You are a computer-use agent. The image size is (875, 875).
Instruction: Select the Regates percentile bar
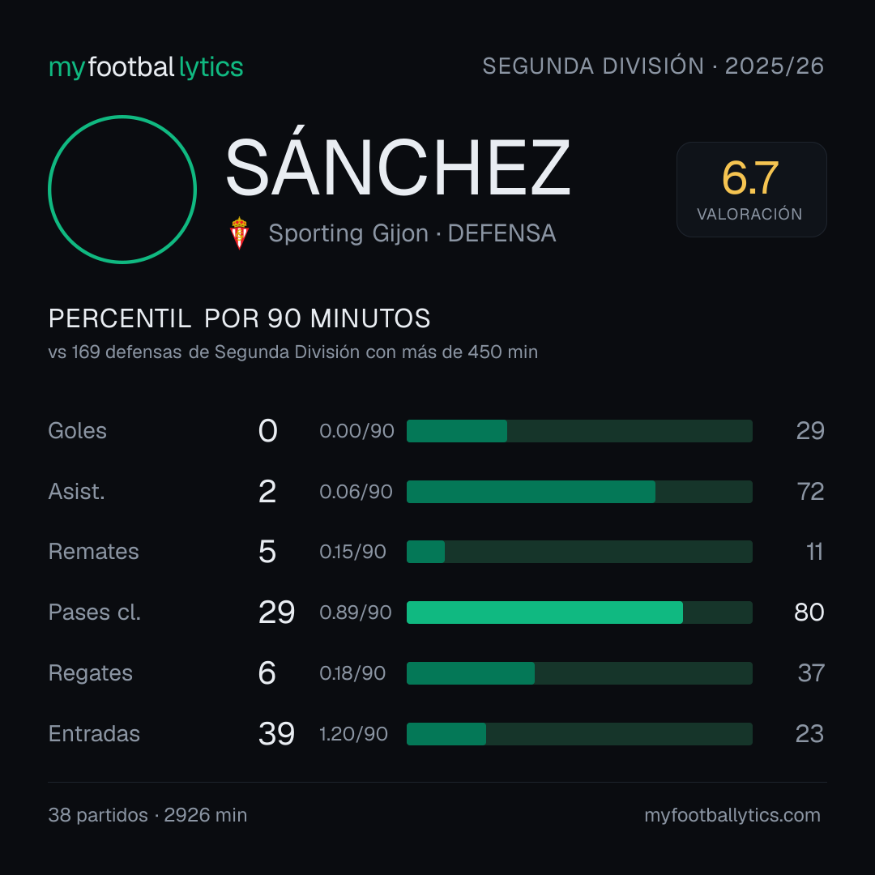point(579,673)
